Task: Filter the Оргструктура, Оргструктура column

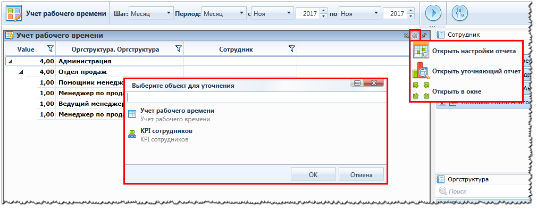Action: [x=178, y=49]
